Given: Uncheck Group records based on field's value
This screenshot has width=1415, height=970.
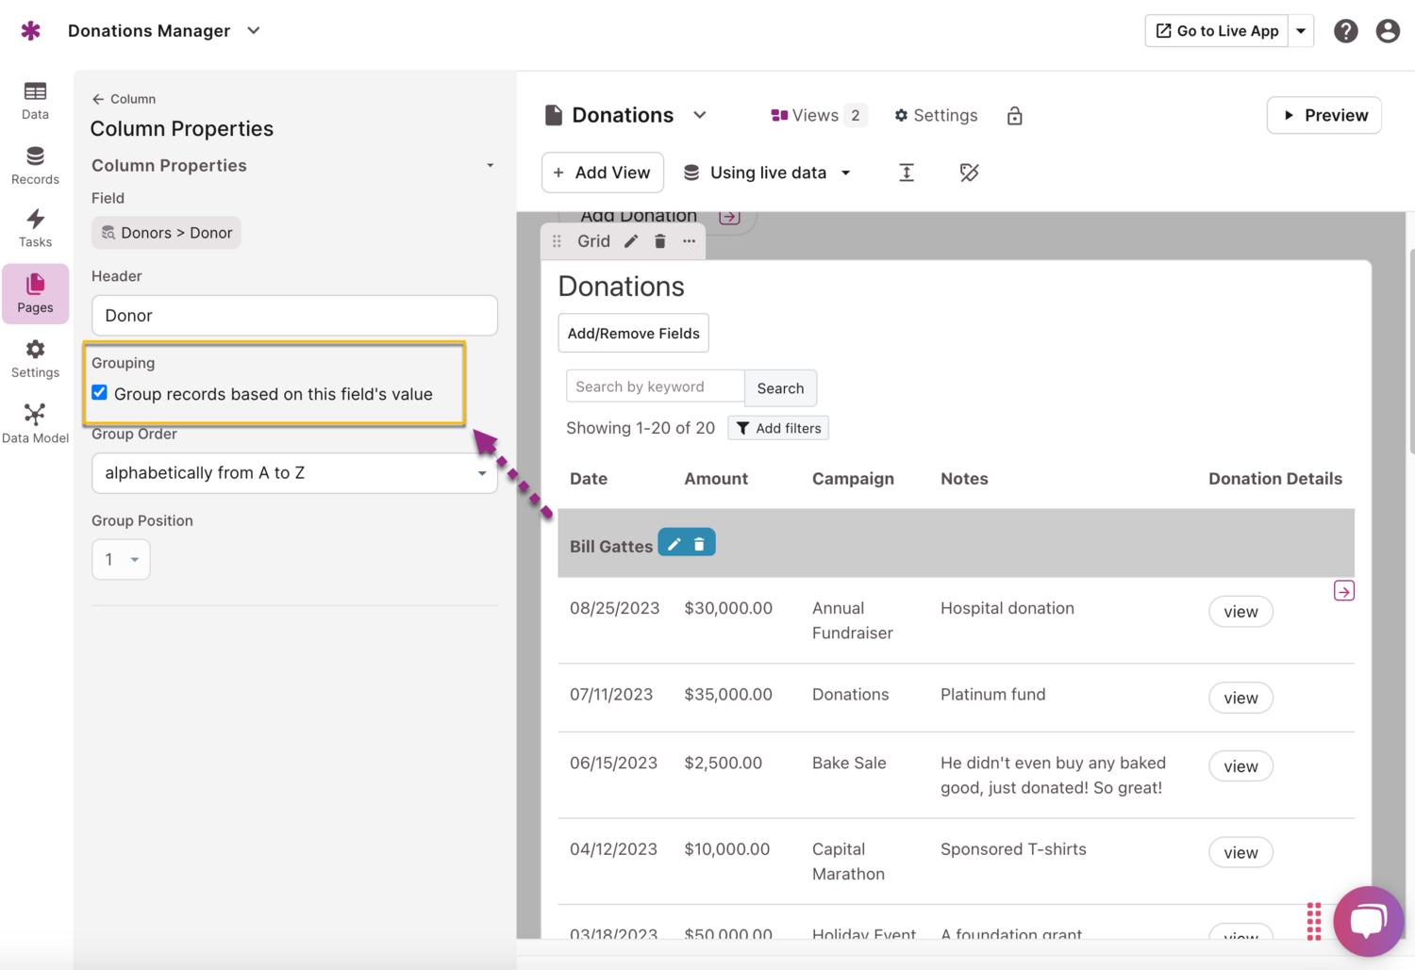Looking at the screenshot, I should [100, 393].
